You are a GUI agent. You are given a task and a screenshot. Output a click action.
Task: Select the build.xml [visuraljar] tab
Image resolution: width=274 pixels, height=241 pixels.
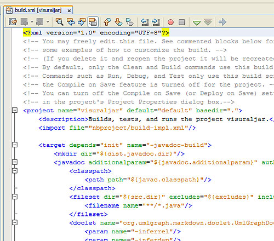[38, 10]
